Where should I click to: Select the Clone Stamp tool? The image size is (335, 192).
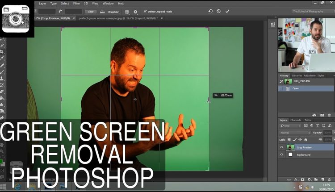click(2, 79)
